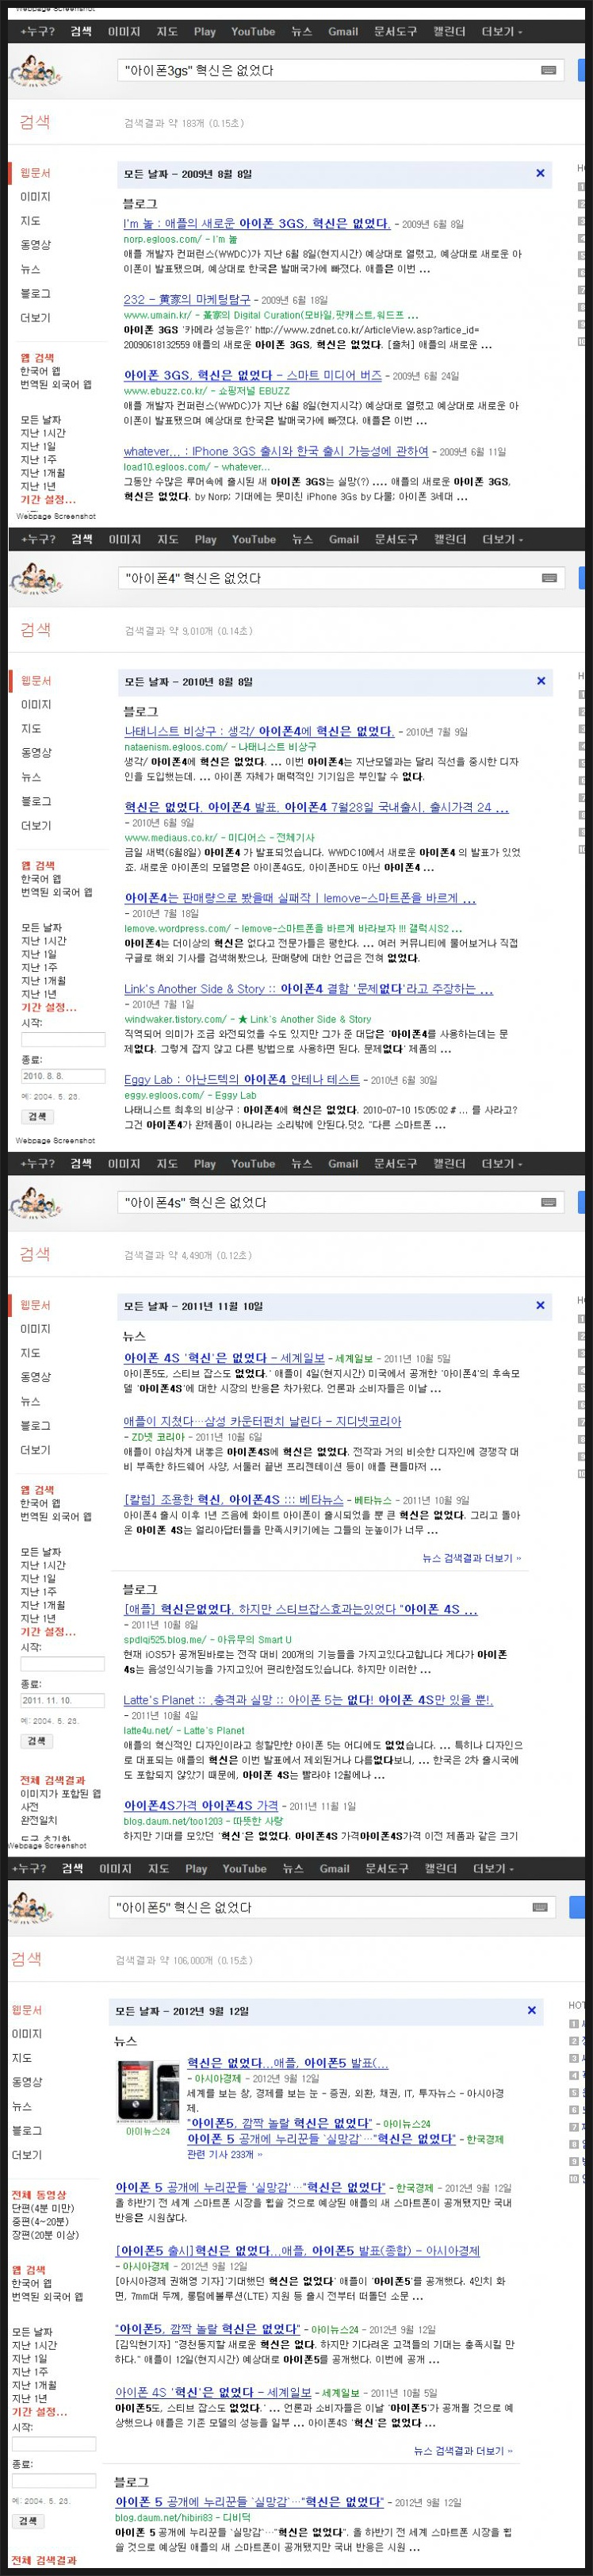Click the 시작 date field on the "아이폰4" page
Image resolution: width=593 pixels, height=2576 pixels.
(x=63, y=1040)
